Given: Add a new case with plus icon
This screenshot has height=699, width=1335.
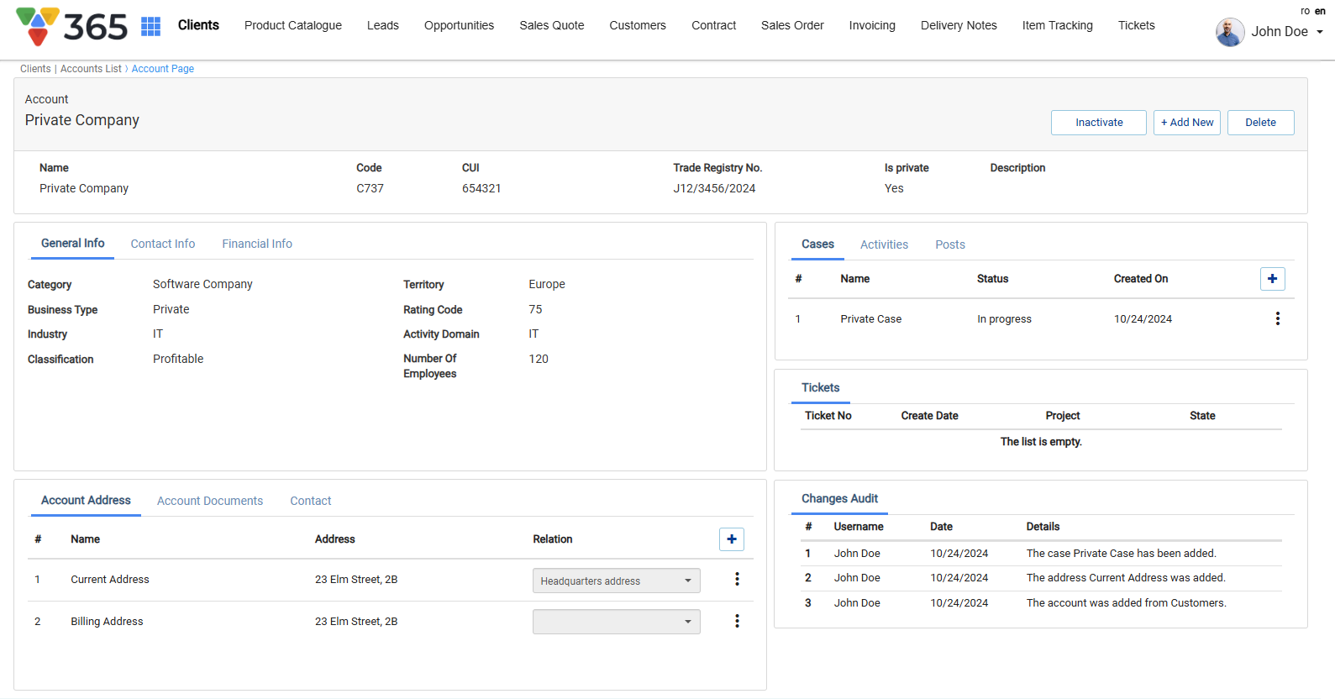Looking at the screenshot, I should click(1272, 279).
